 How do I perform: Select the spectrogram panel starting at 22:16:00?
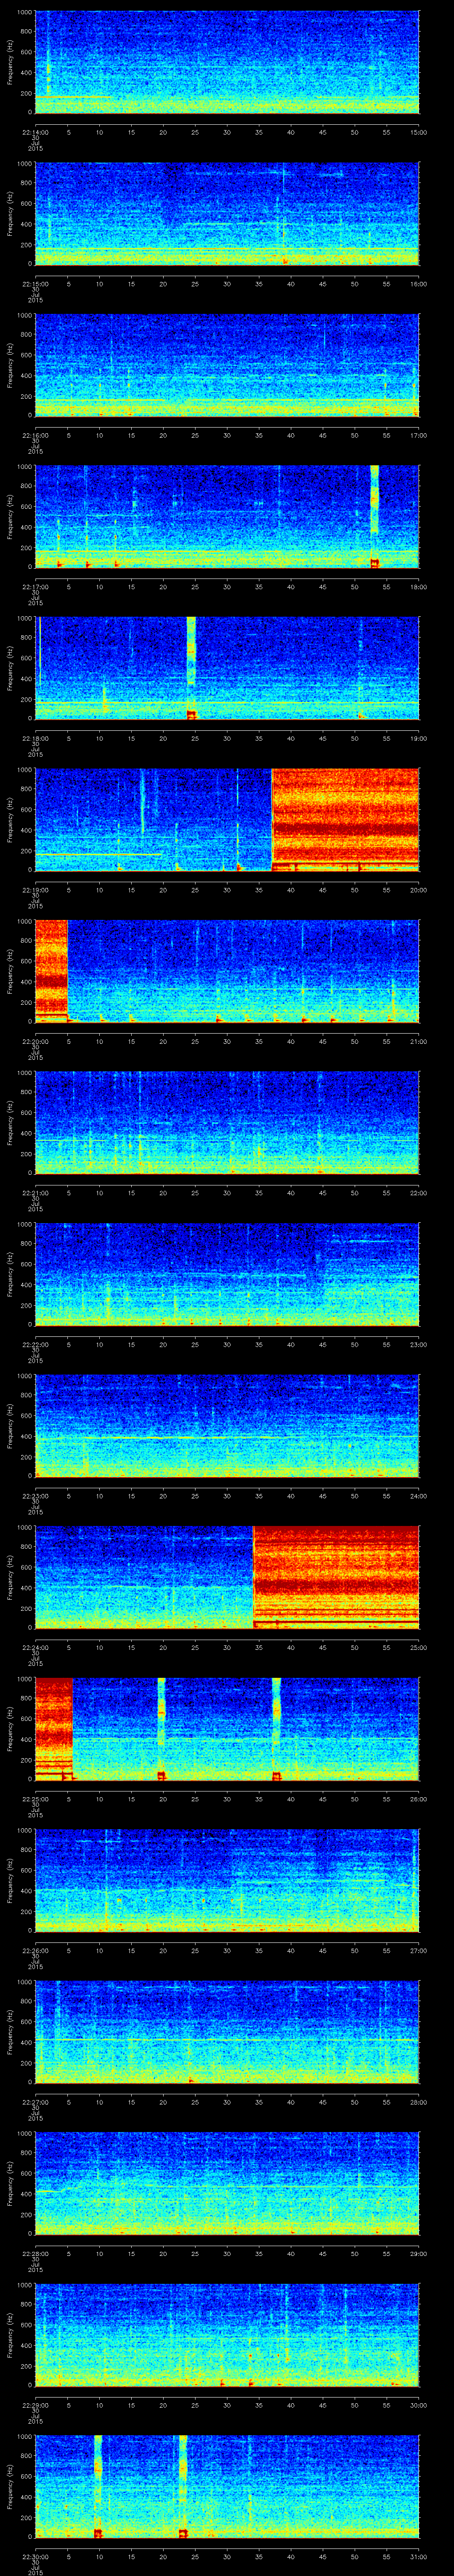227,365
